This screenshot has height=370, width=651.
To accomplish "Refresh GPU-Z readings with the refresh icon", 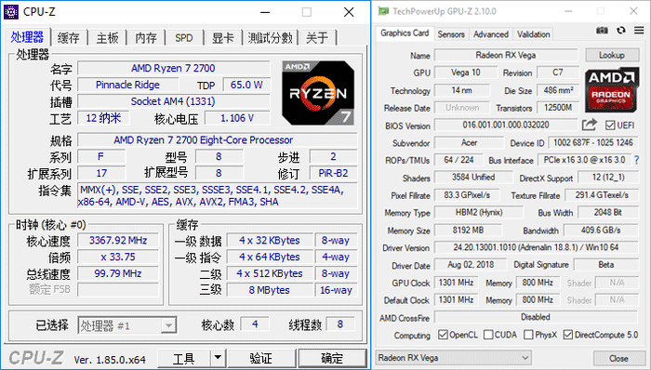I will (x=621, y=31).
